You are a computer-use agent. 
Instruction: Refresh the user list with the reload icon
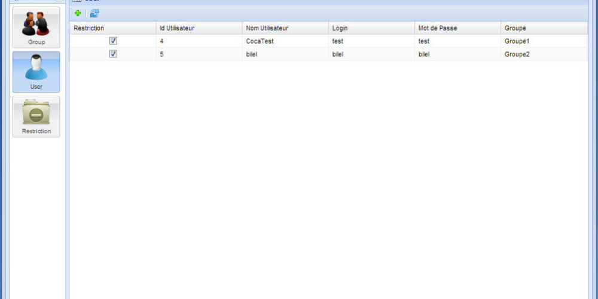[94, 13]
